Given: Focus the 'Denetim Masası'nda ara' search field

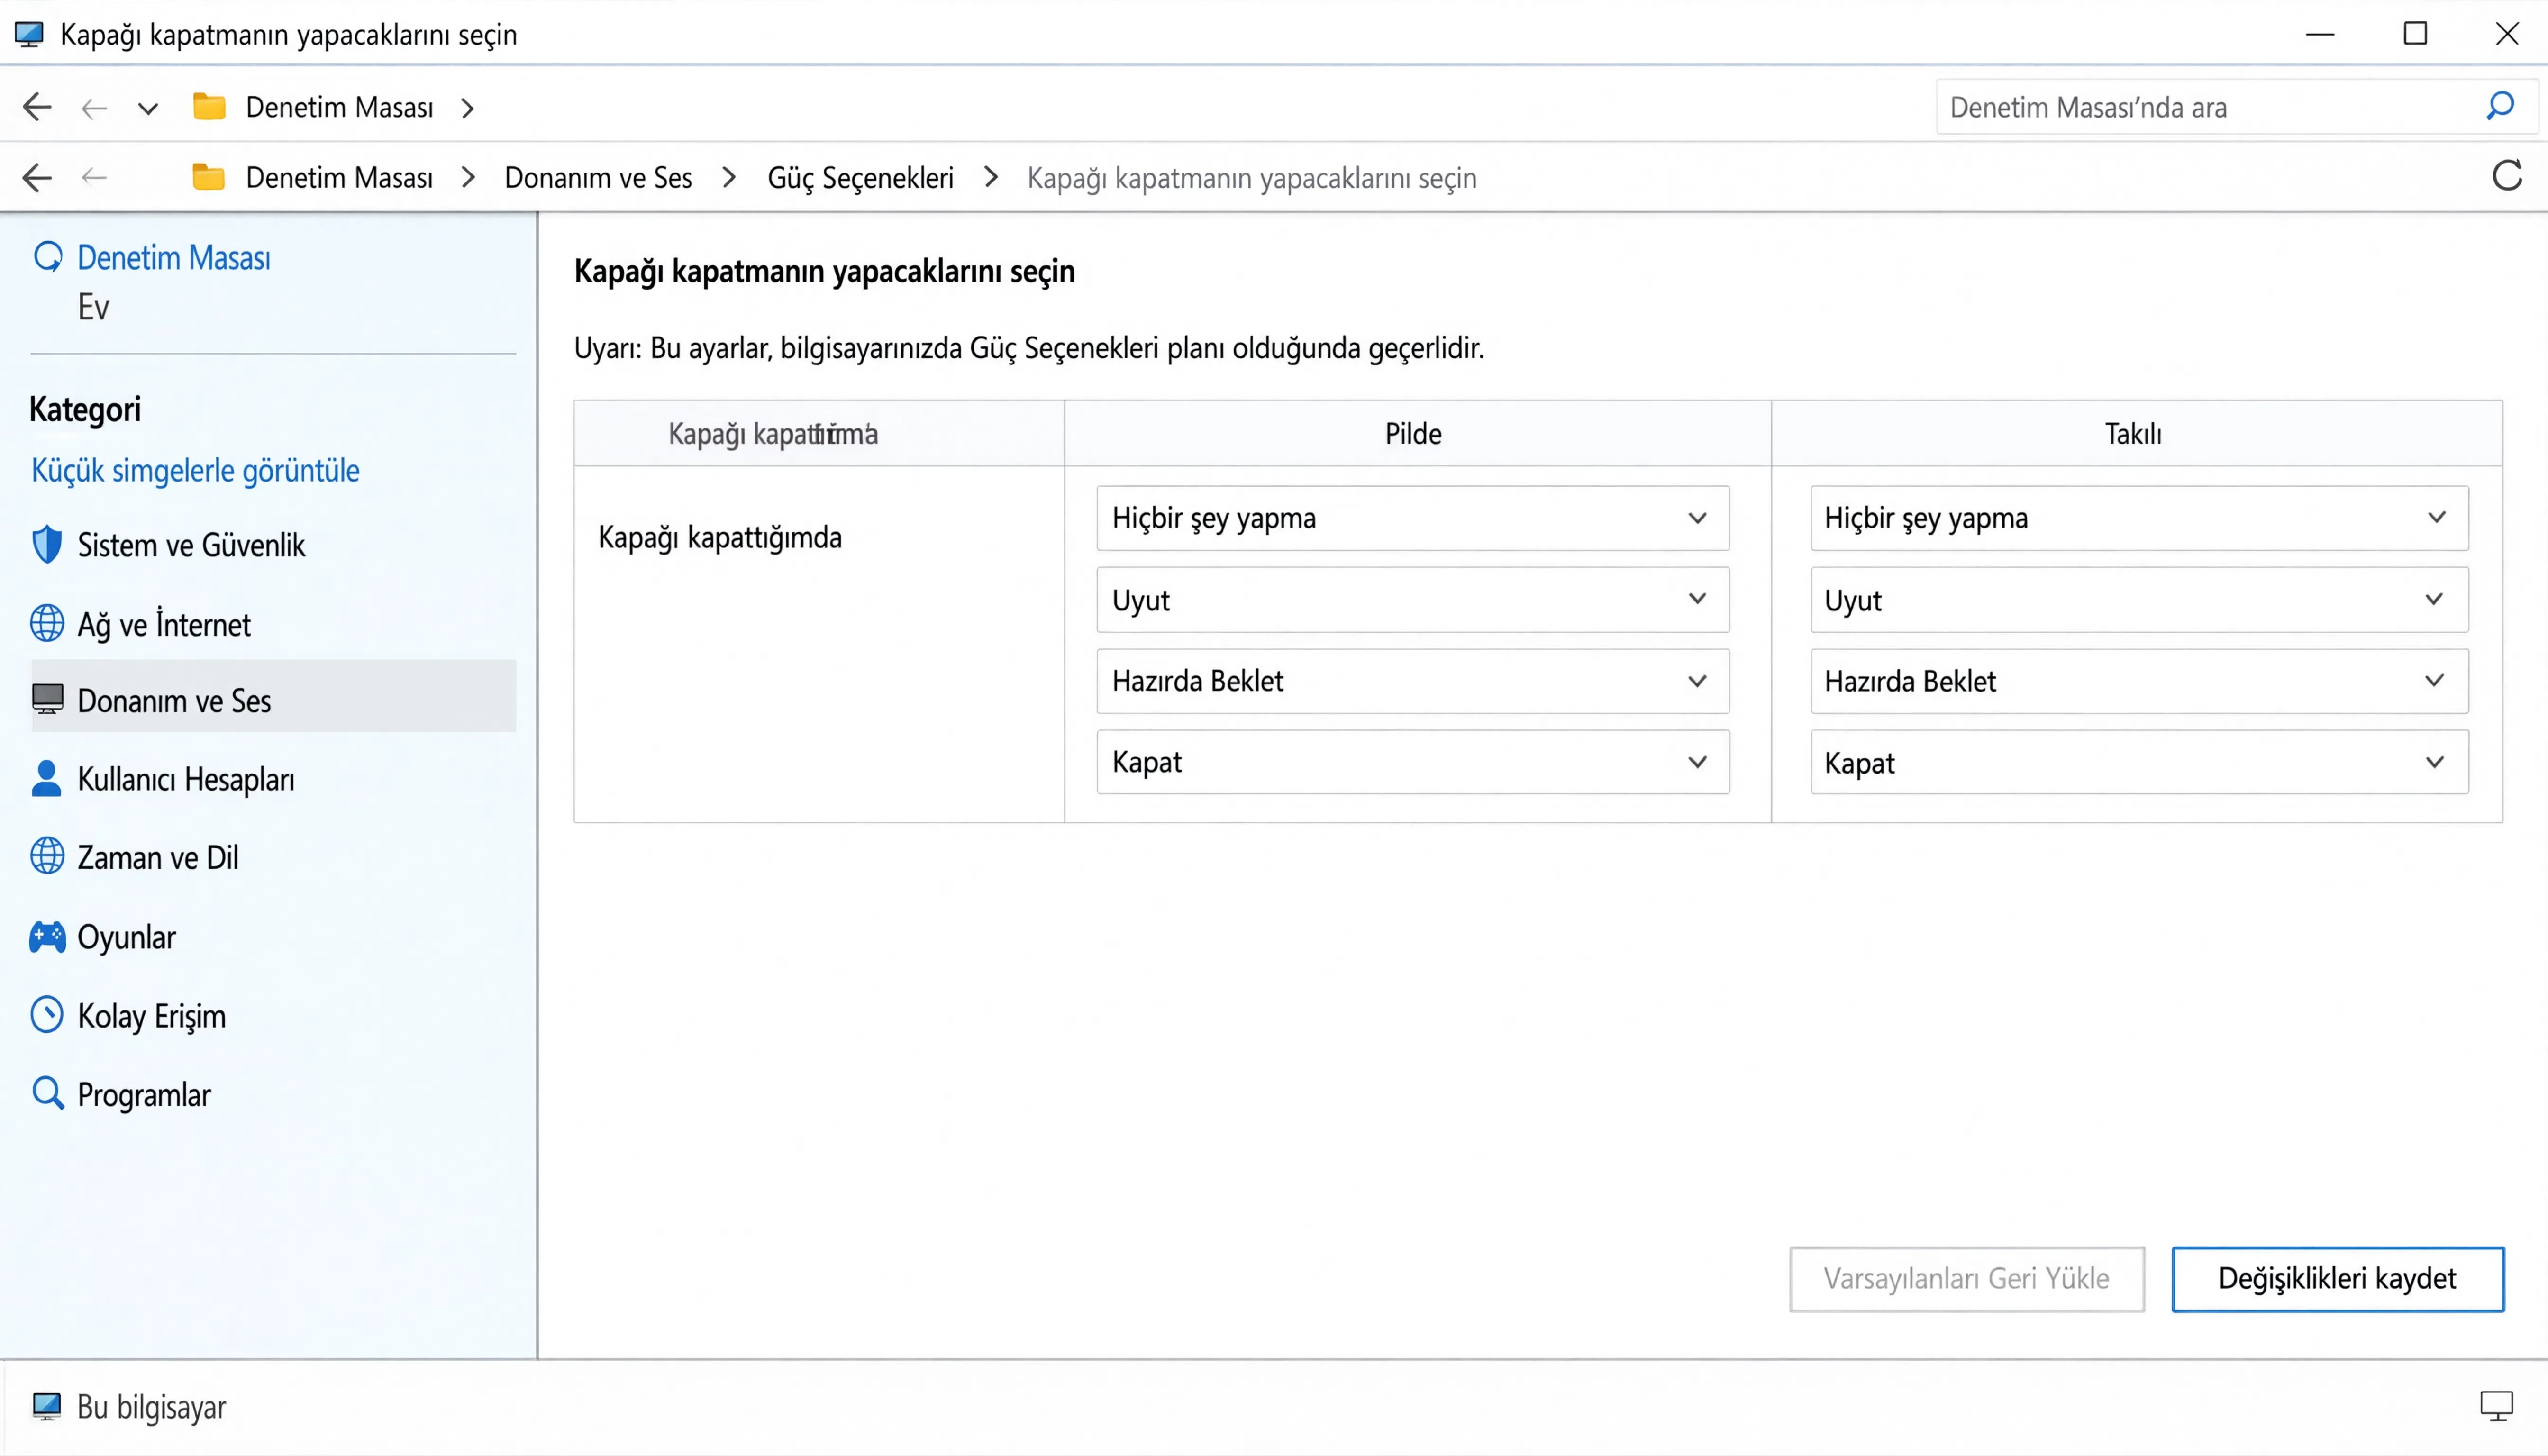Looking at the screenshot, I should click(x=2236, y=107).
